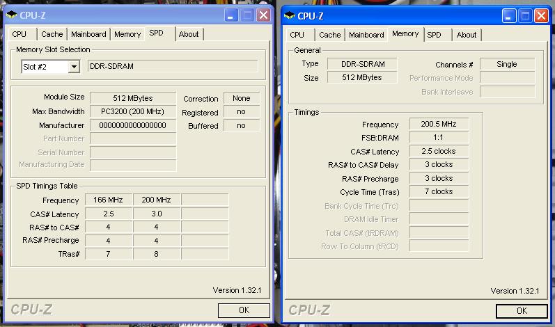Click Channels # Single value
Viewport: 555px width, 327px height.
pyautogui.click(x=507, y=64)
